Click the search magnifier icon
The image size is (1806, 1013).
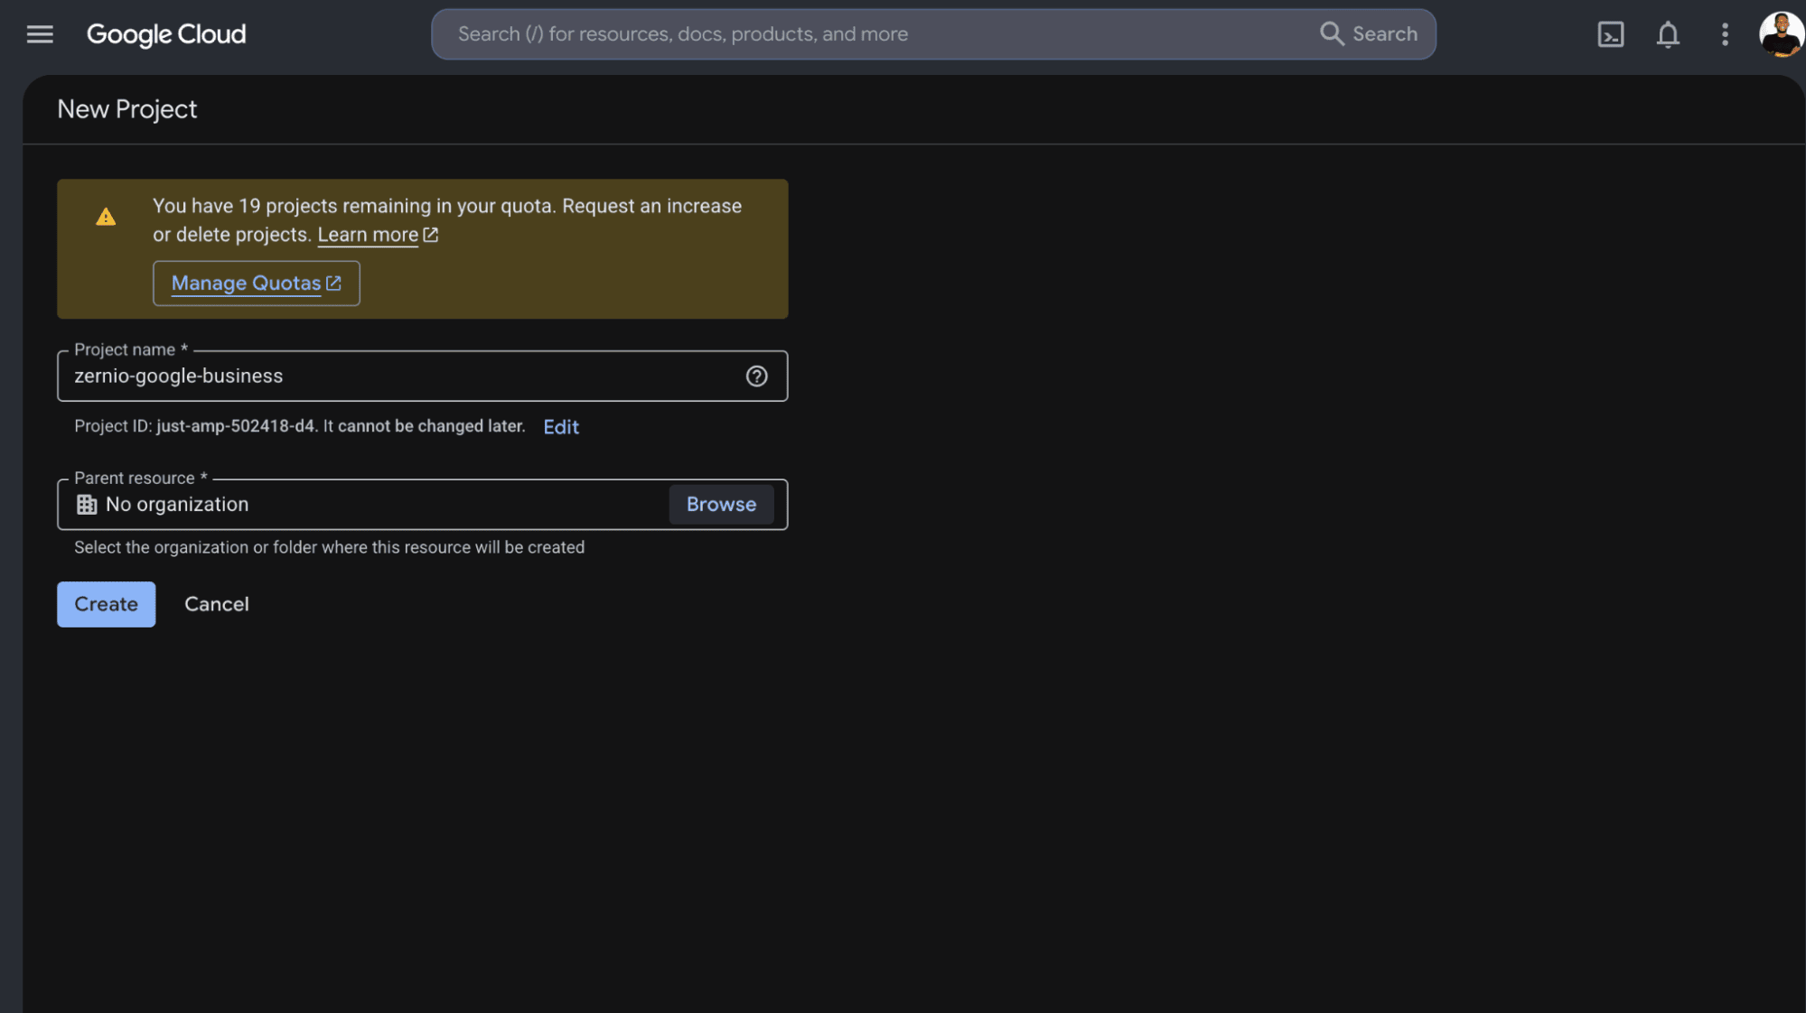click(1331, 33)
